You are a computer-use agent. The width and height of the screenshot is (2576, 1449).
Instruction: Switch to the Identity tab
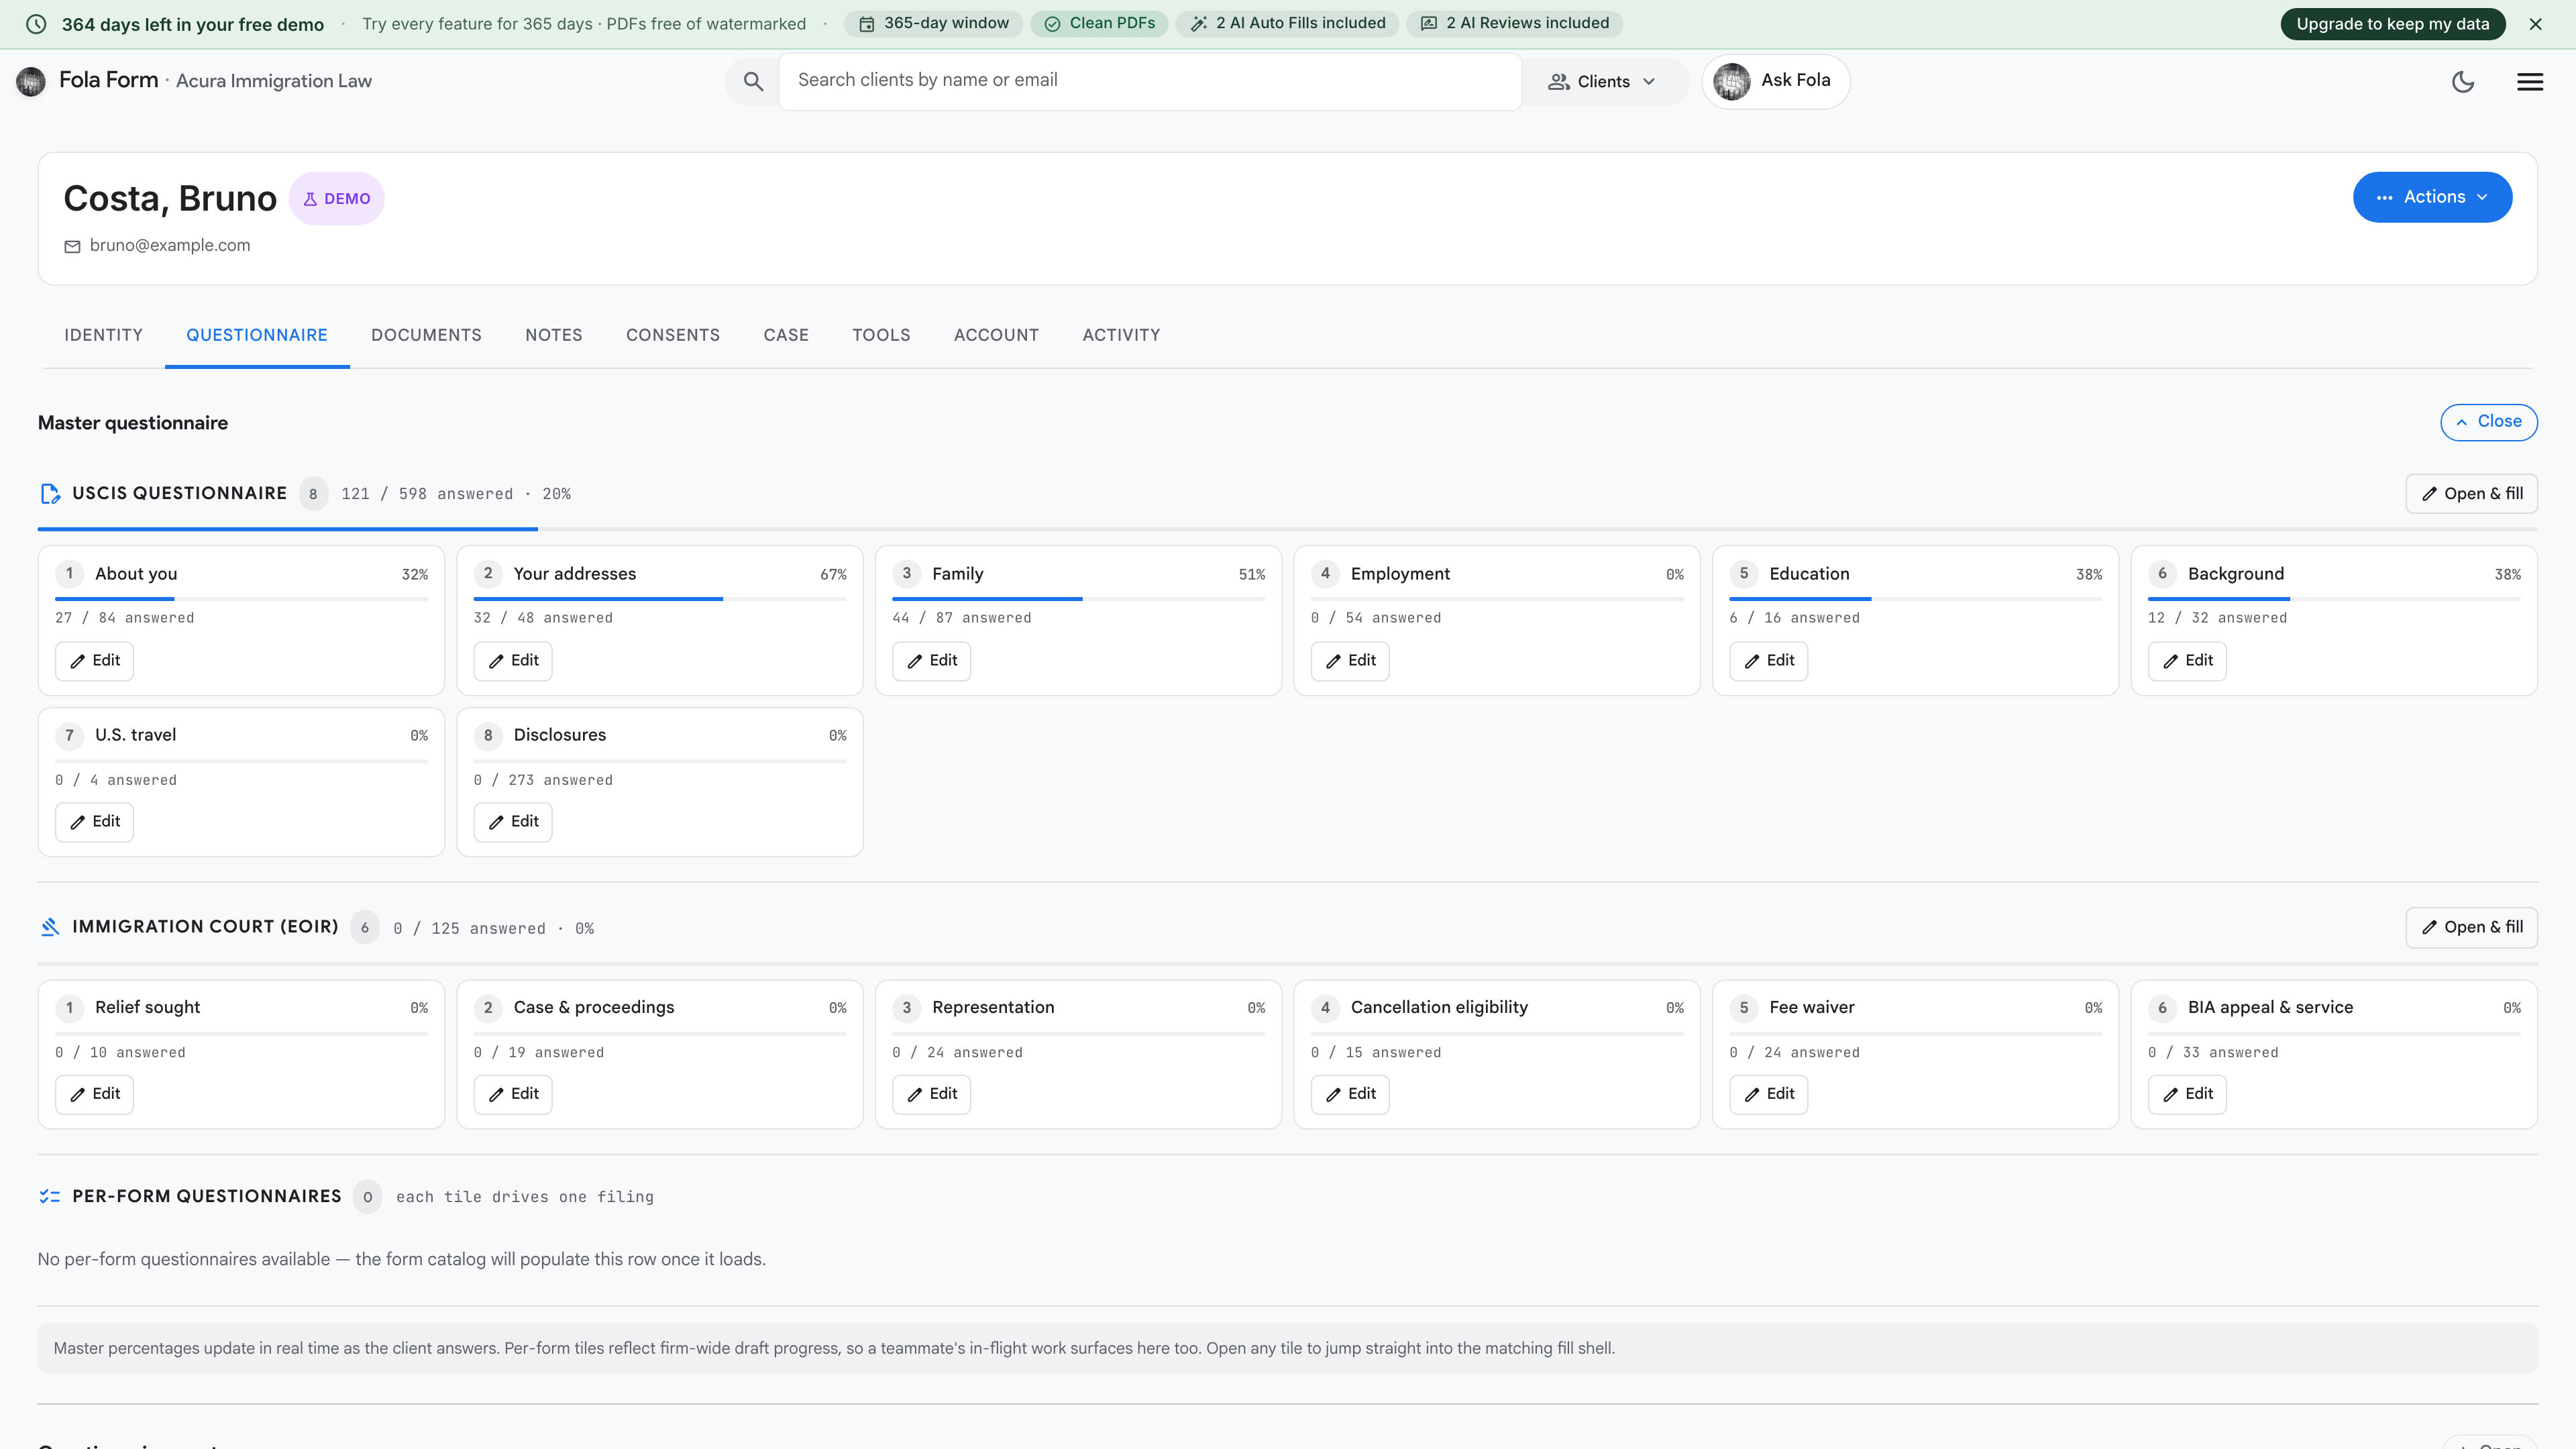(104, 335)
